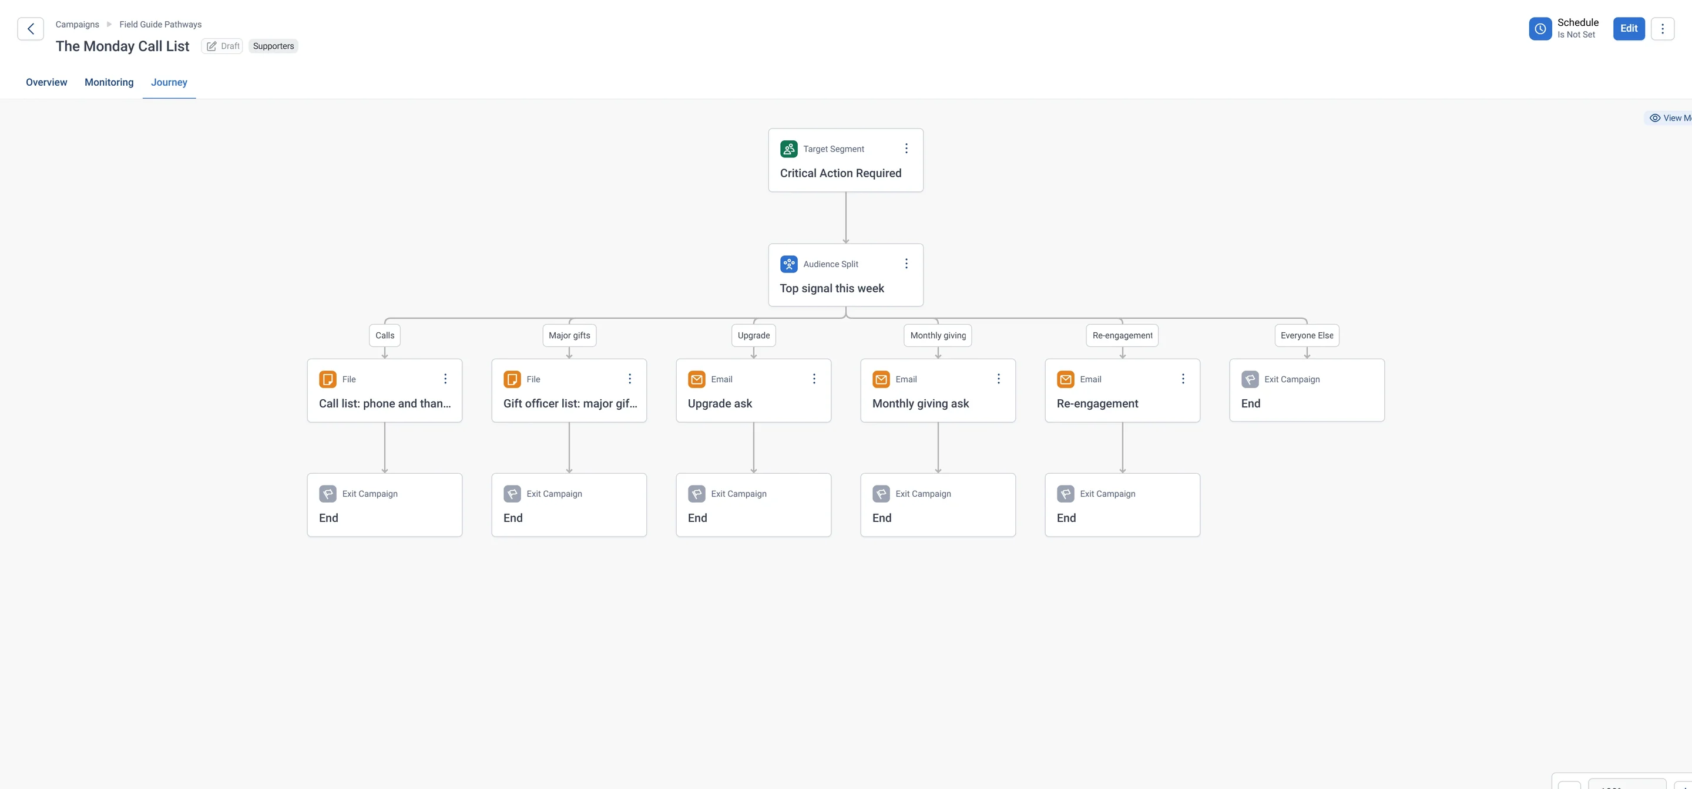Click Exit Campaign flag icon under Everyone Else
The width and height of the screenshot is (1692, 789).
tap(1250, 379)
